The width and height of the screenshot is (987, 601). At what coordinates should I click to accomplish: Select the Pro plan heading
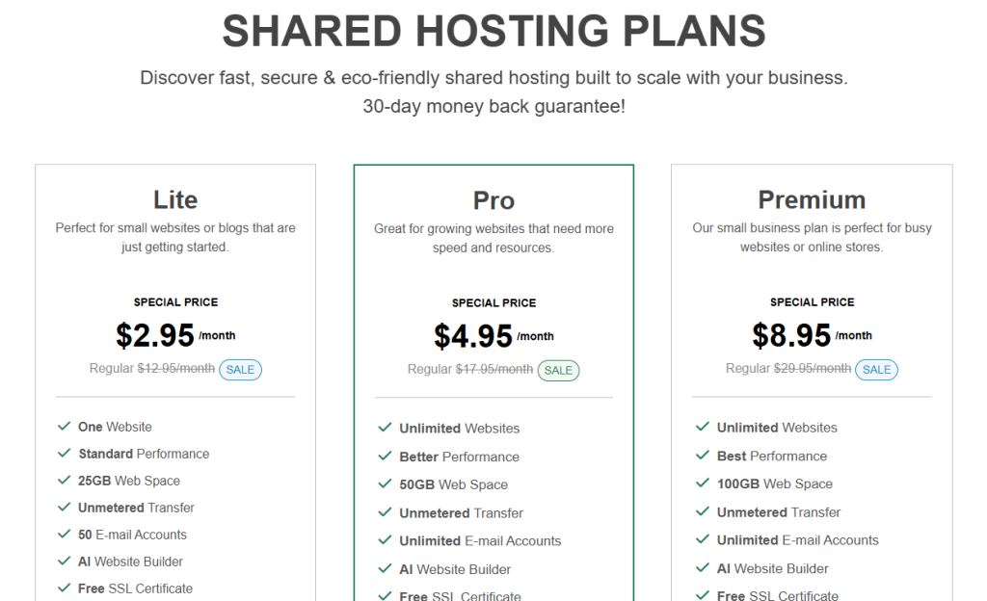[x=494, y=201]
